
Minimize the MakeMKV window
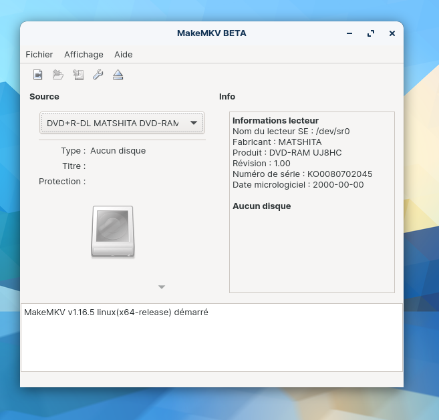[x=349, y=33]
